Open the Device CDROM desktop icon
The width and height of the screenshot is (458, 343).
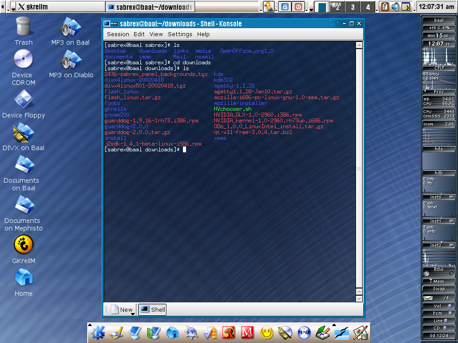coord(23,67)
